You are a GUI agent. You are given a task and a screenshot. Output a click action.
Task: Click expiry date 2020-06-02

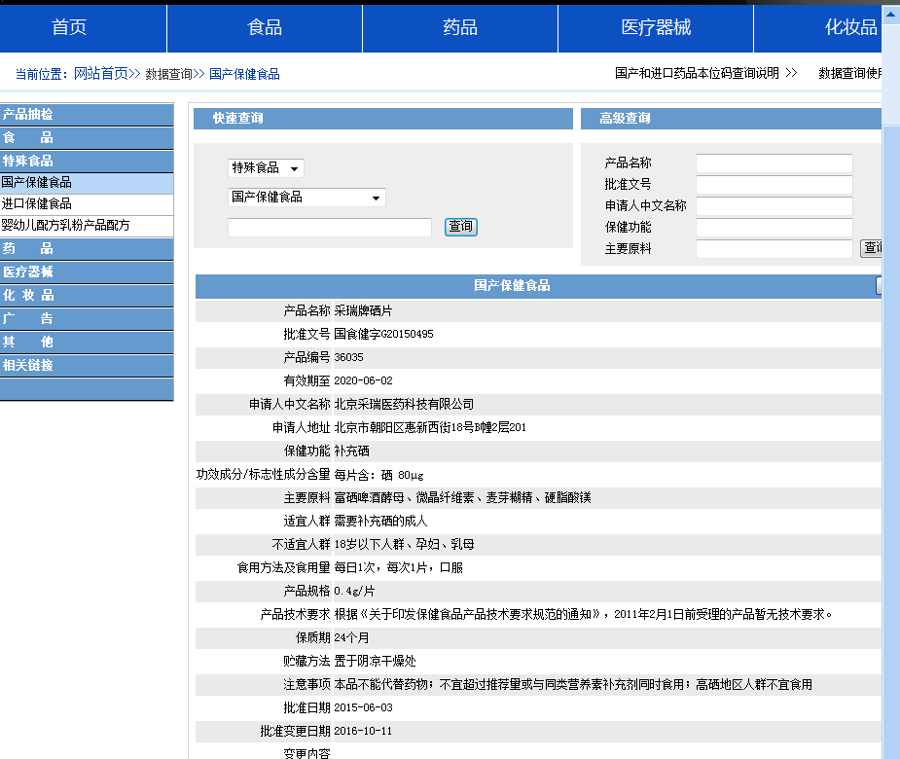click(x=363, y=380)
